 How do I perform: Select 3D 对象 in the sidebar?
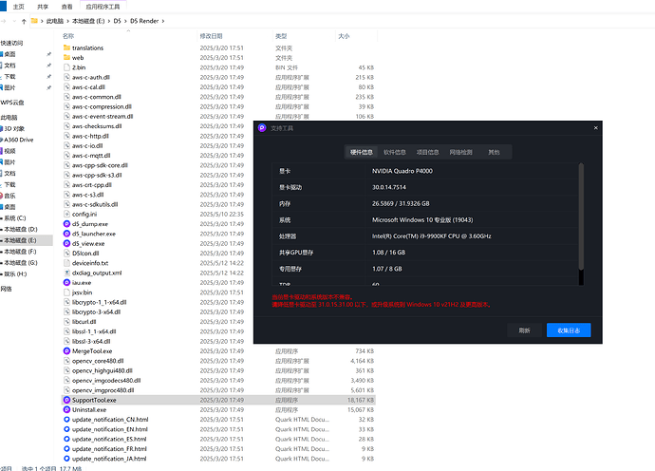click(14, 129)
